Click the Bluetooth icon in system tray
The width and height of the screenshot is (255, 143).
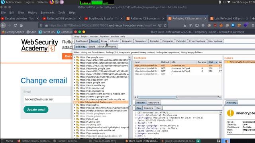pos(220,2)
